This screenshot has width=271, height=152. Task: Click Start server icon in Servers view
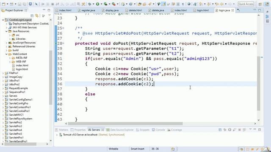point(230,130)
